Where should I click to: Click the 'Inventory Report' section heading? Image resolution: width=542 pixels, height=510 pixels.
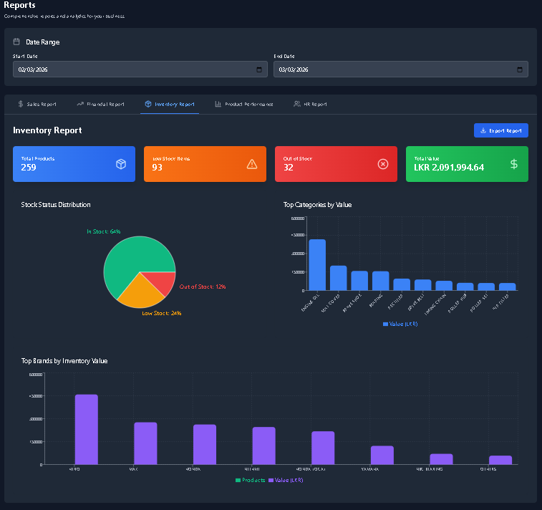[x=47, y=130]
